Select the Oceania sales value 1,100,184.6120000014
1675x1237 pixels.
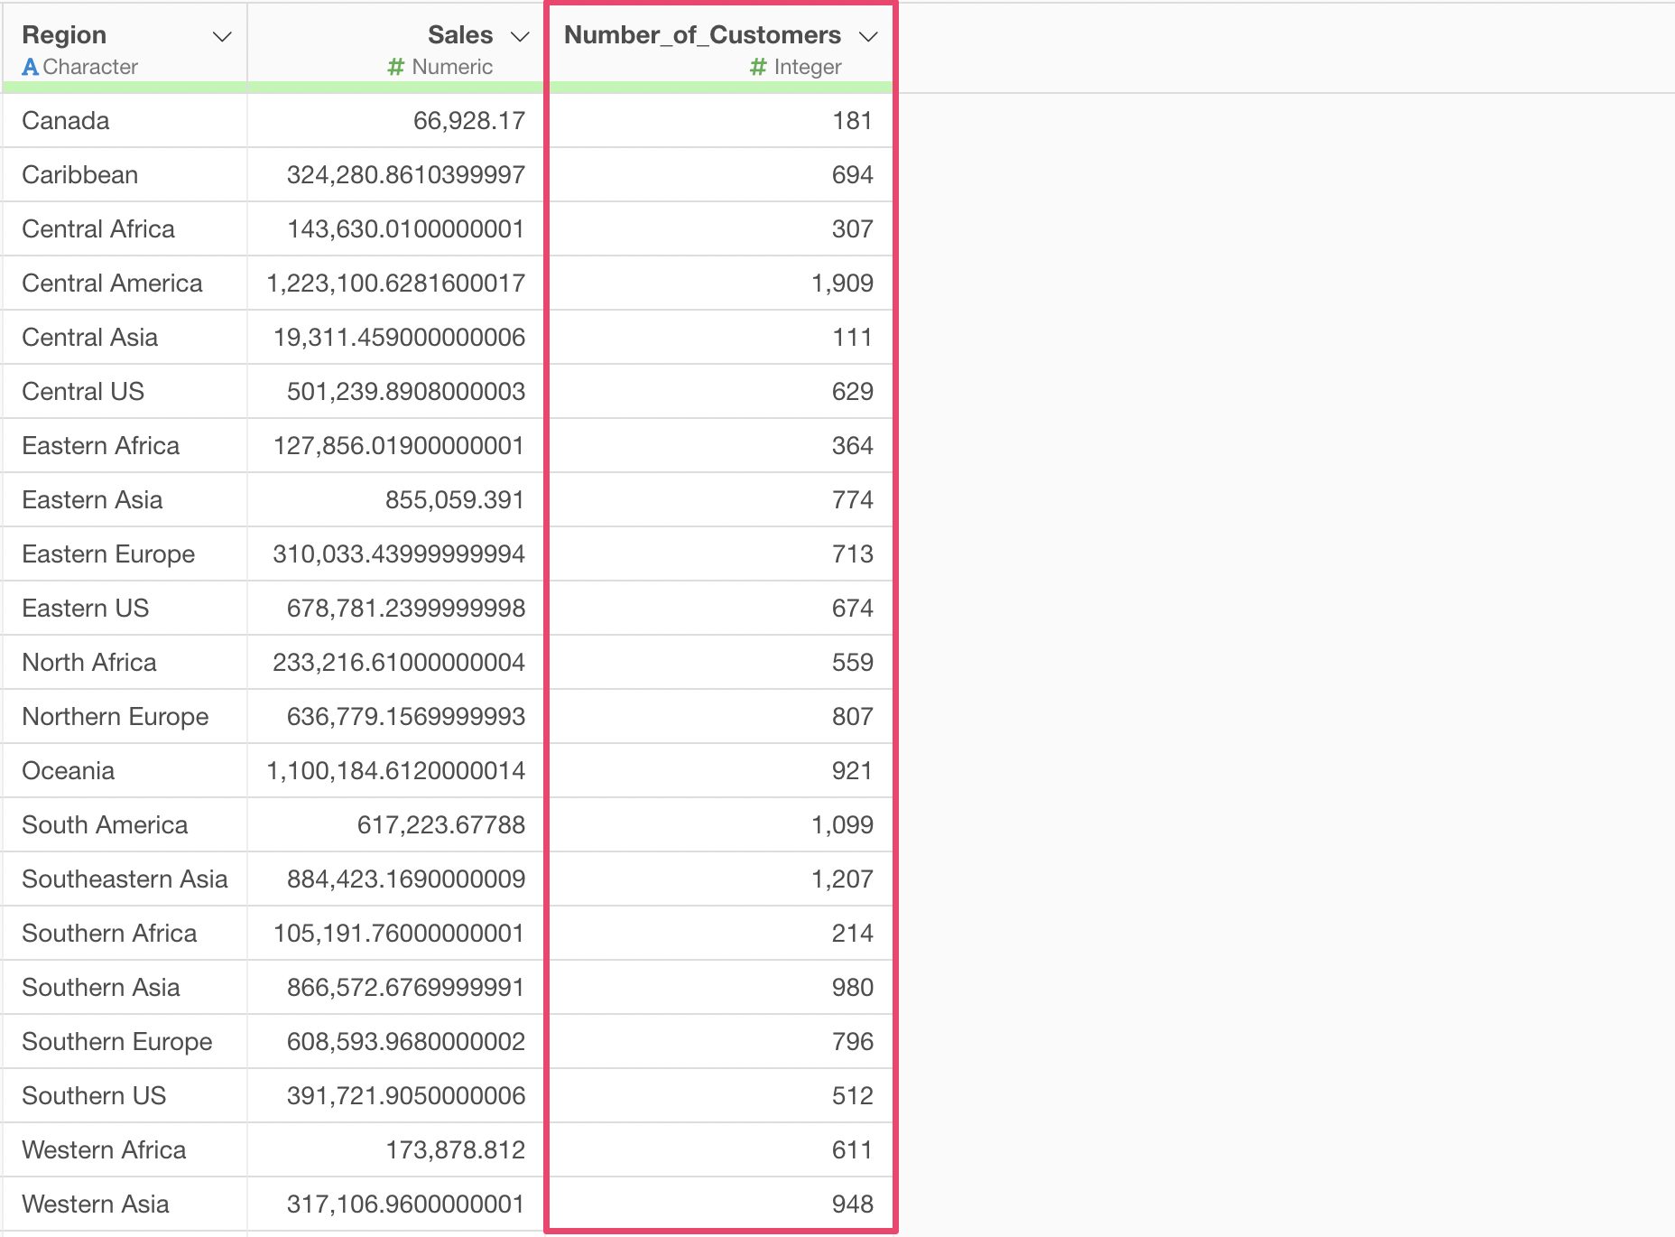(395, 771)
